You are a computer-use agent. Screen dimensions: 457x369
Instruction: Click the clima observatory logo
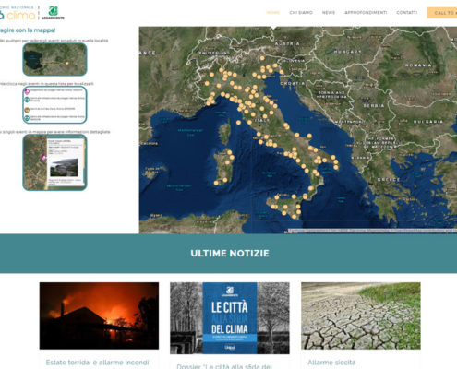click(x=18, y=13)
